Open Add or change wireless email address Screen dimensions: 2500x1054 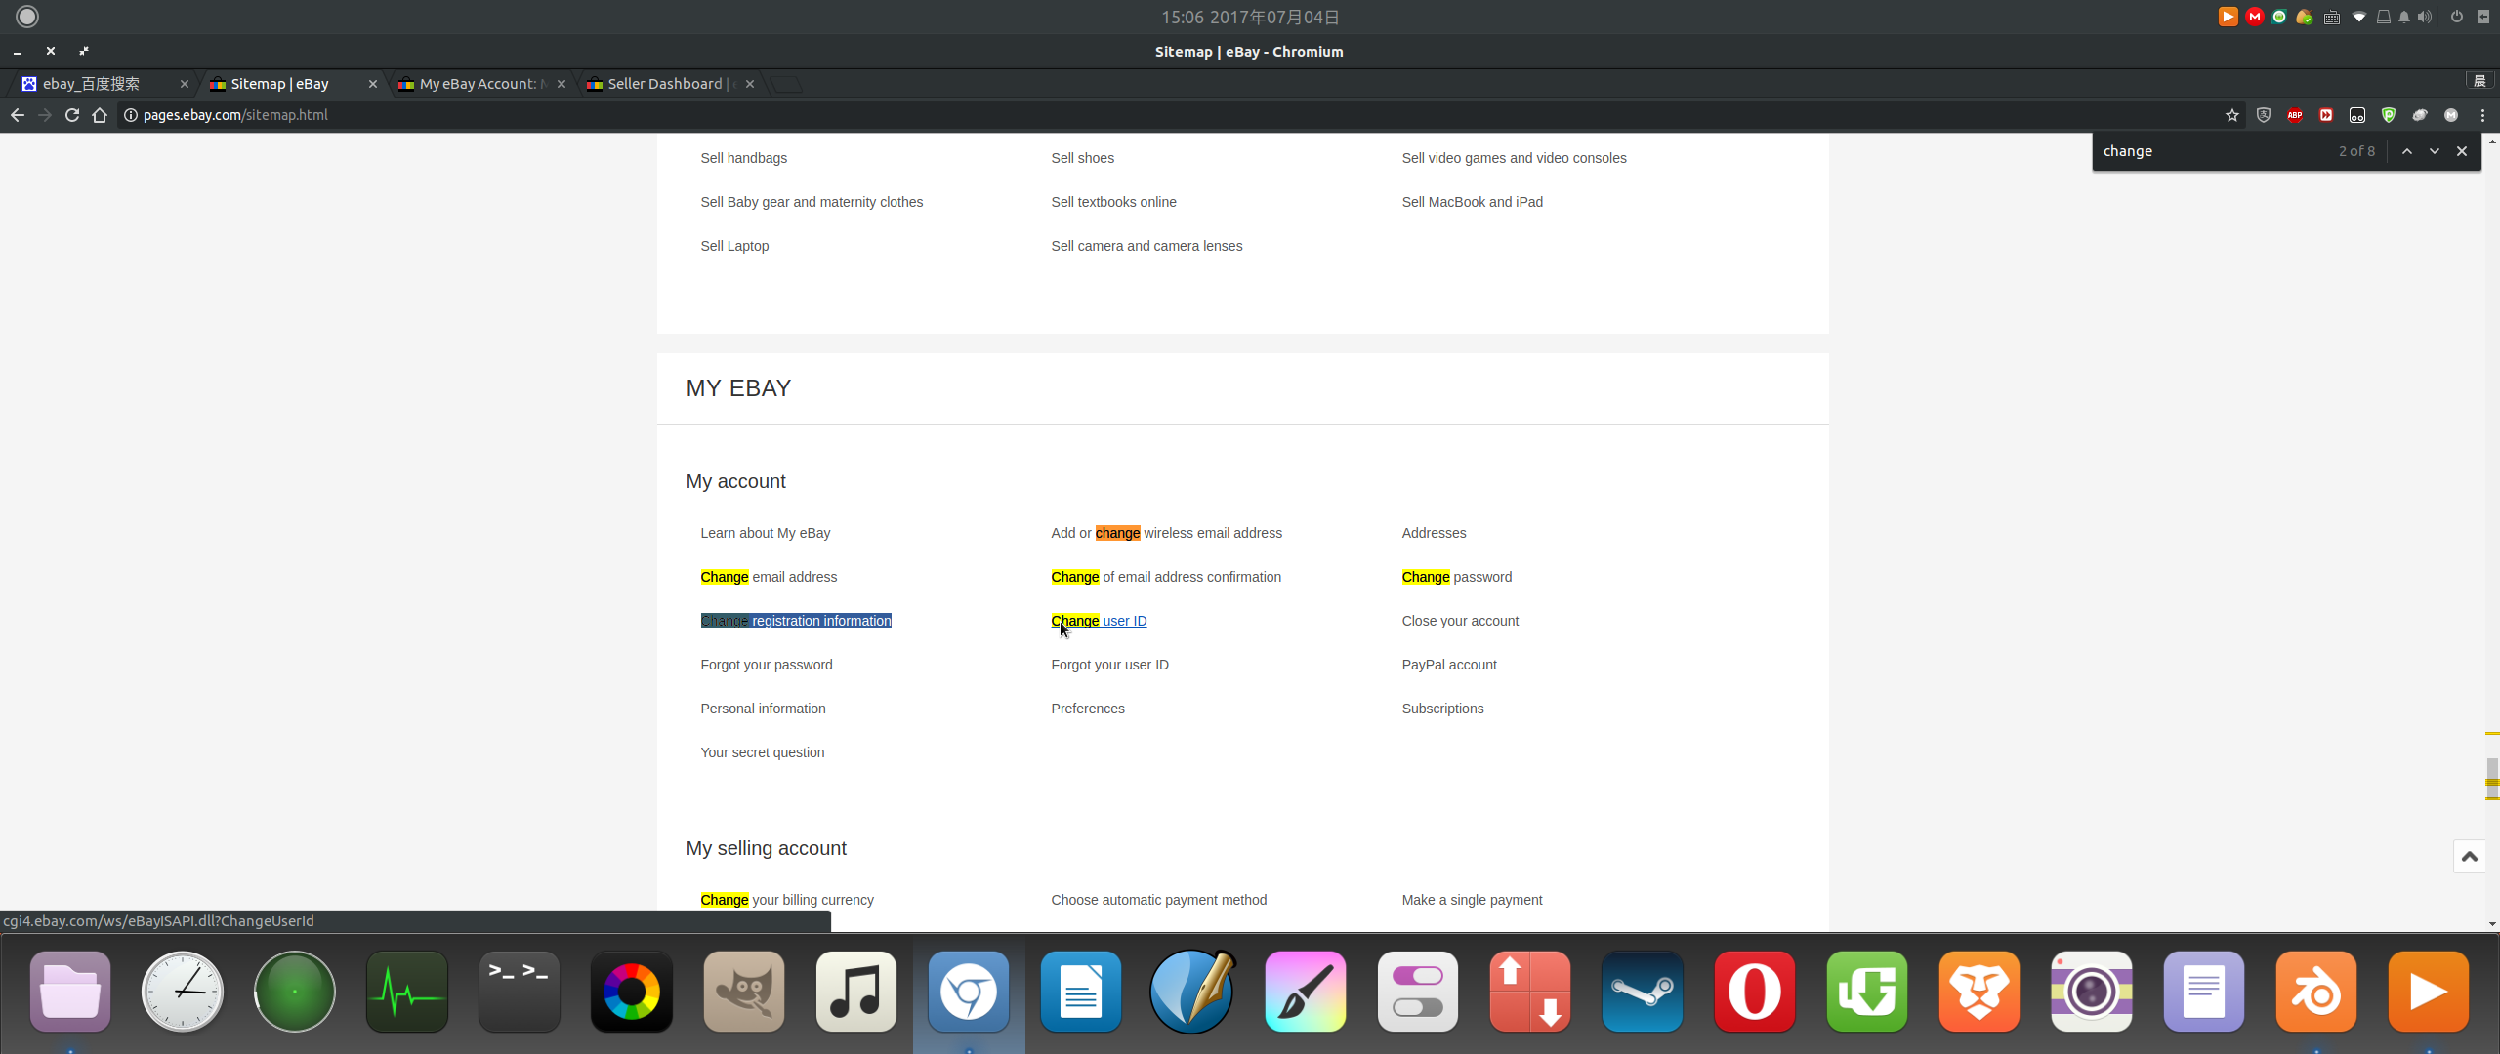pyautogui.click(x=1166, y=533)
